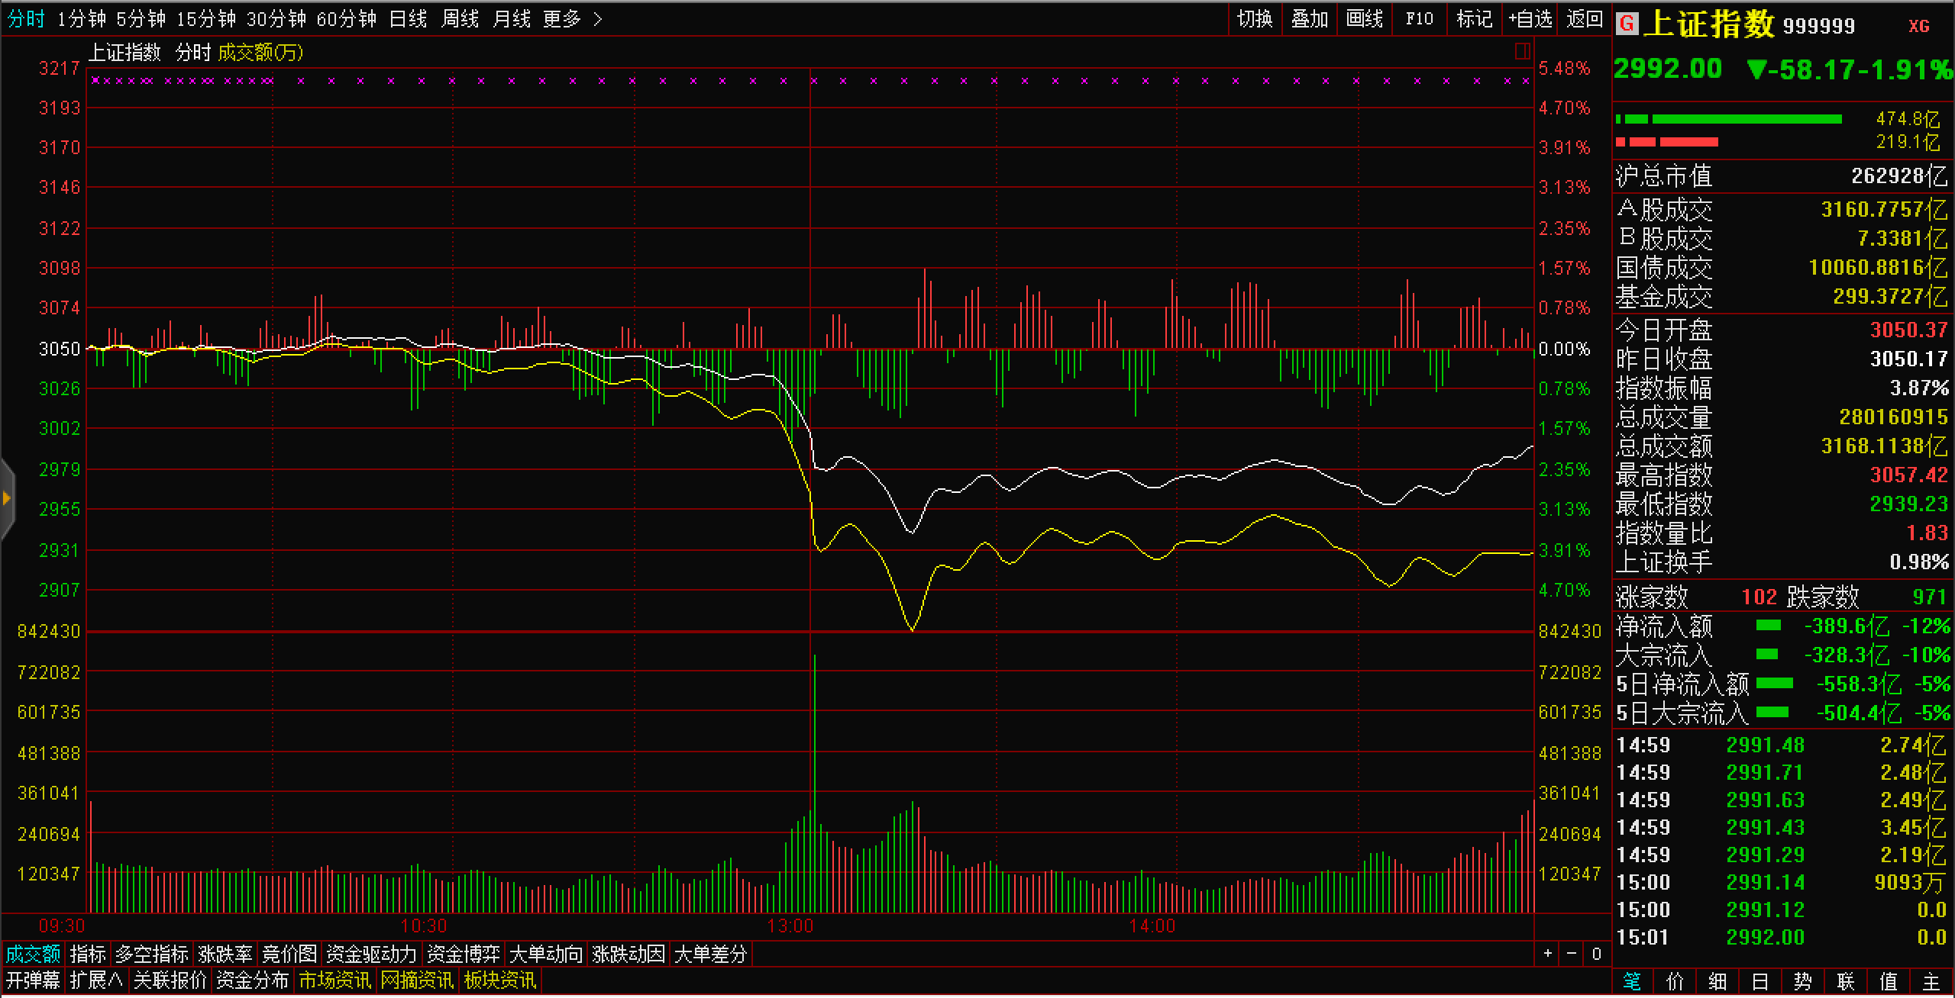This screenshot has width=1955, height=998.
Task: Switch to the 日线 chart tab
Action: [408, 19]
